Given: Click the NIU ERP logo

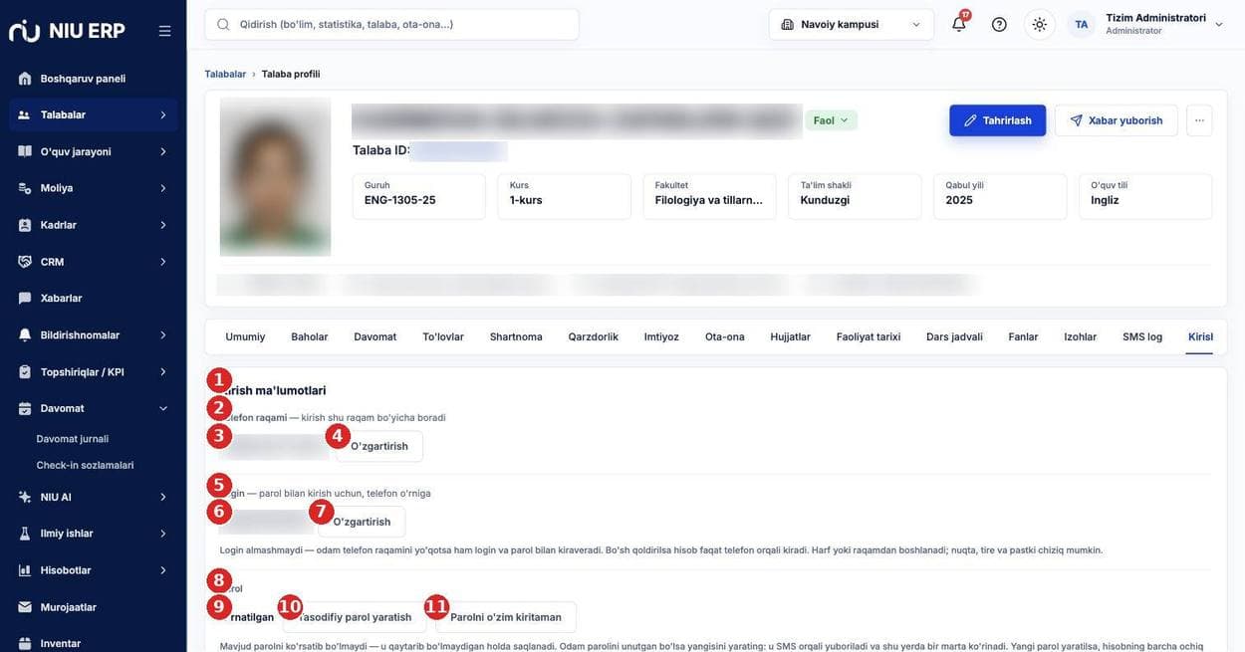Looking at the screenshot, I should (67, 31).
